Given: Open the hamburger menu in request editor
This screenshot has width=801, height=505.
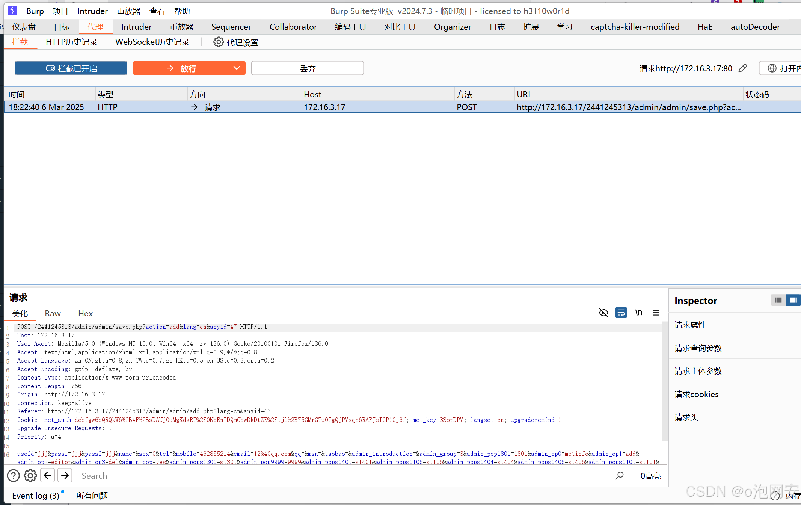Looking at the screenshot, I should (x=656, y=313).
